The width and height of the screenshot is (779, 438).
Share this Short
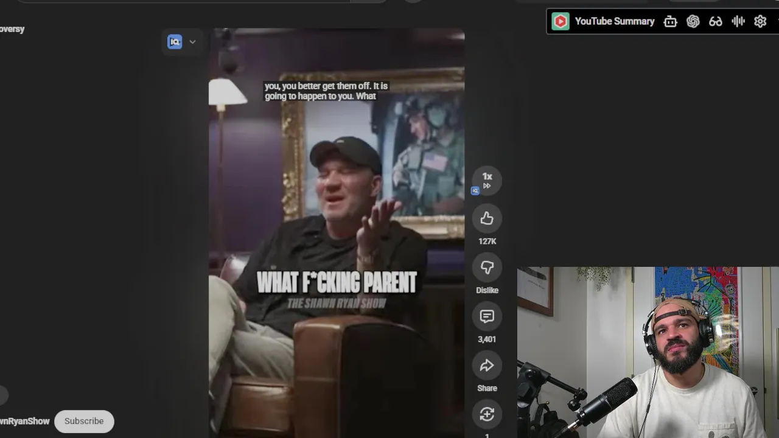(x=487, y=365)
